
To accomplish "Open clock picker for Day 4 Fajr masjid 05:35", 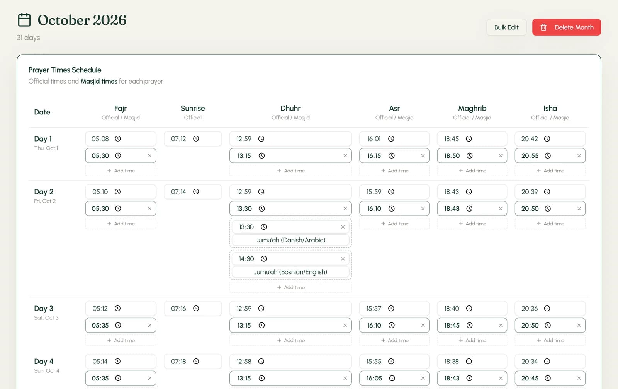I will [118, 379].
